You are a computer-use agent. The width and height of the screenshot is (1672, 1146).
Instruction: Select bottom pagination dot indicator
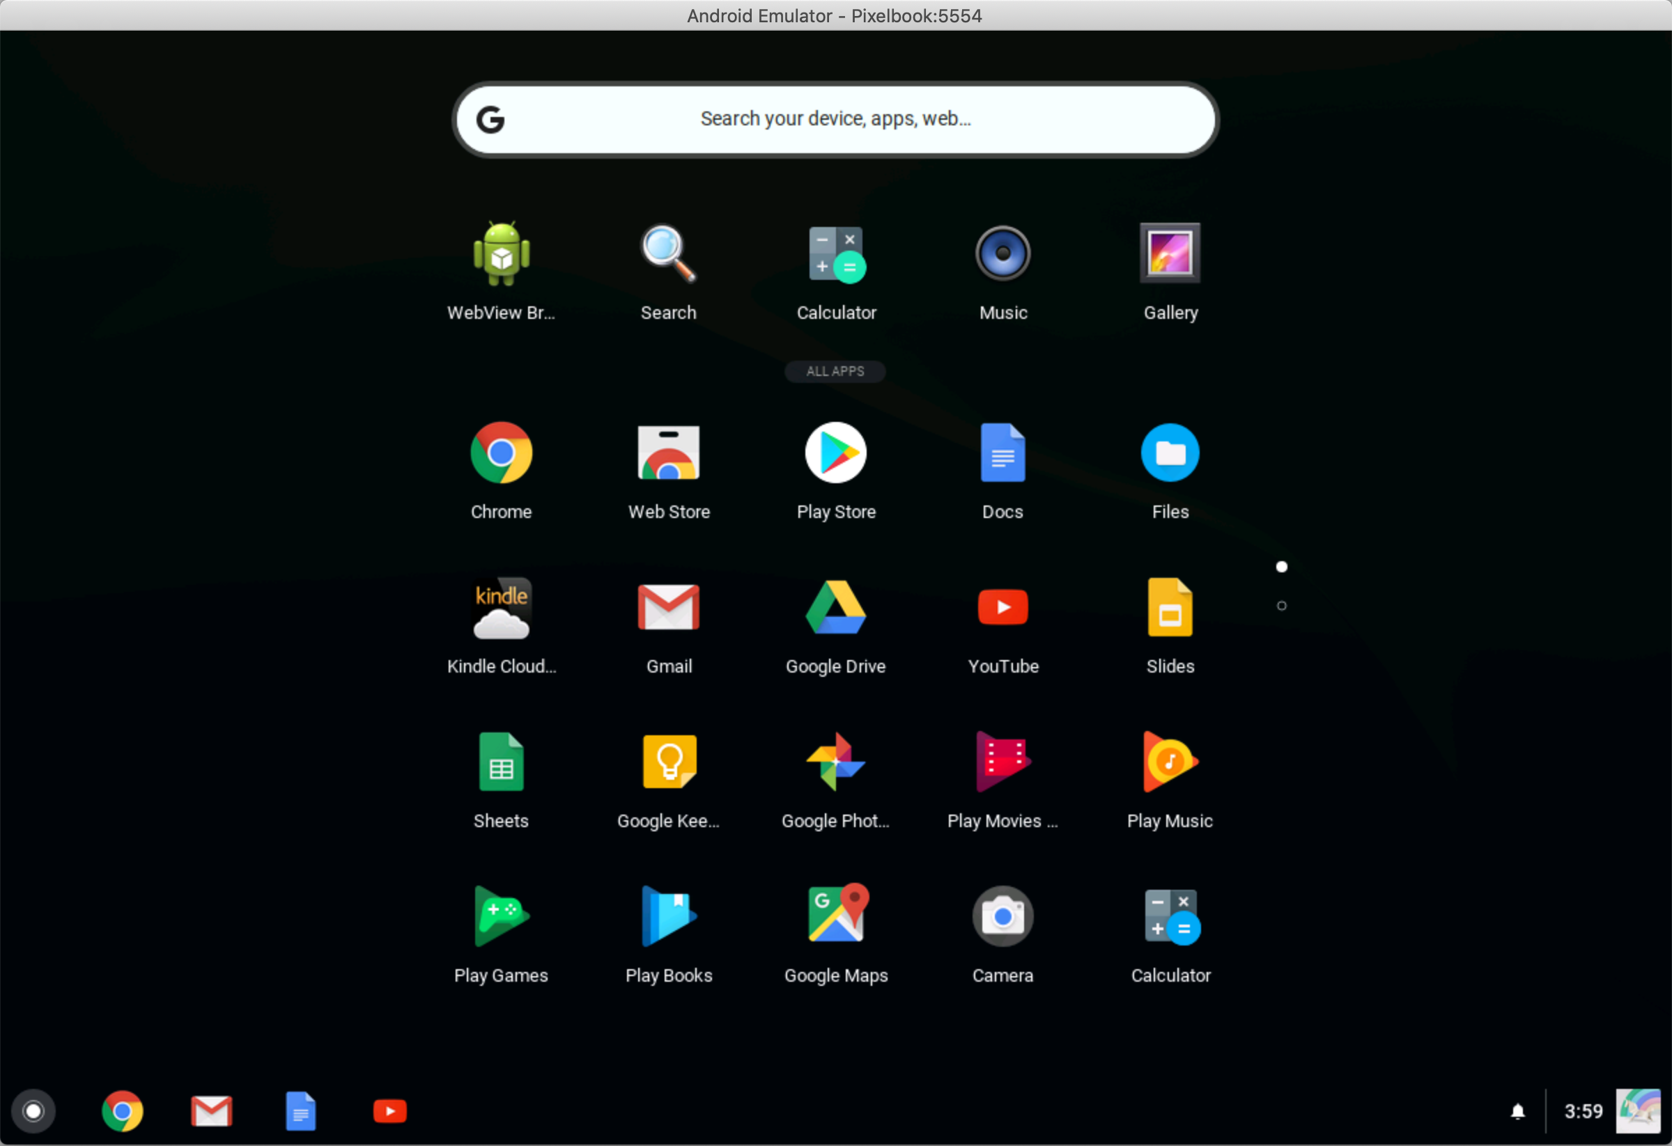coord(1282,605)
